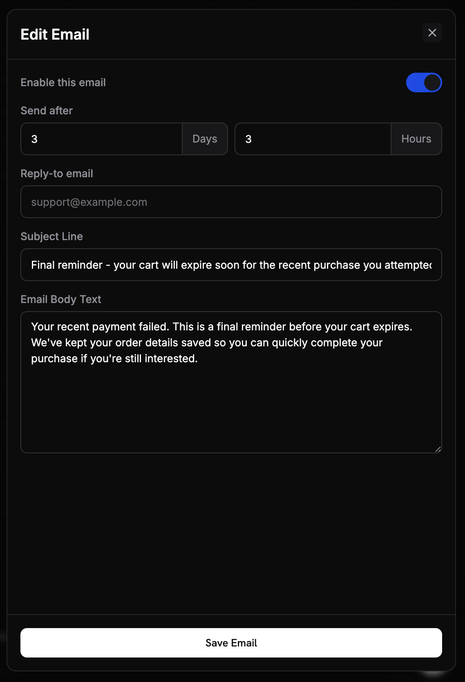
Task: Click the X icon at the top right
Action: (x=432, y=33)
